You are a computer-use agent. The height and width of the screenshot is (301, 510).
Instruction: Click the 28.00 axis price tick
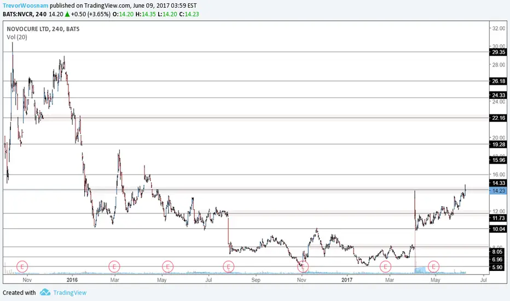(499, 65)
